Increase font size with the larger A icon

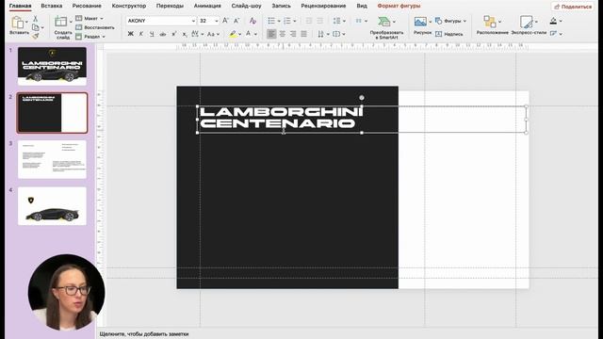(226, 21)
